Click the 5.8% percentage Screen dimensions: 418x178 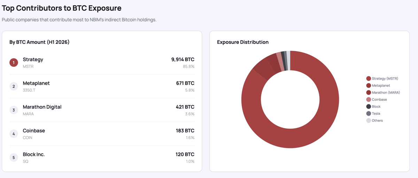tap(190, 90)
